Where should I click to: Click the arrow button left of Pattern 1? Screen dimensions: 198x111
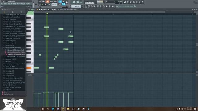click(71, 6)
